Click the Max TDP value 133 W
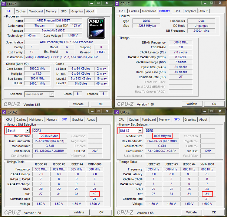227x217 pixels. point(76,26)
